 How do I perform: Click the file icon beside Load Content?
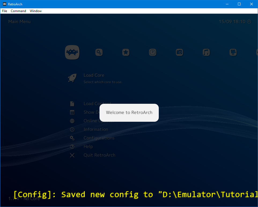coord(72,104)
